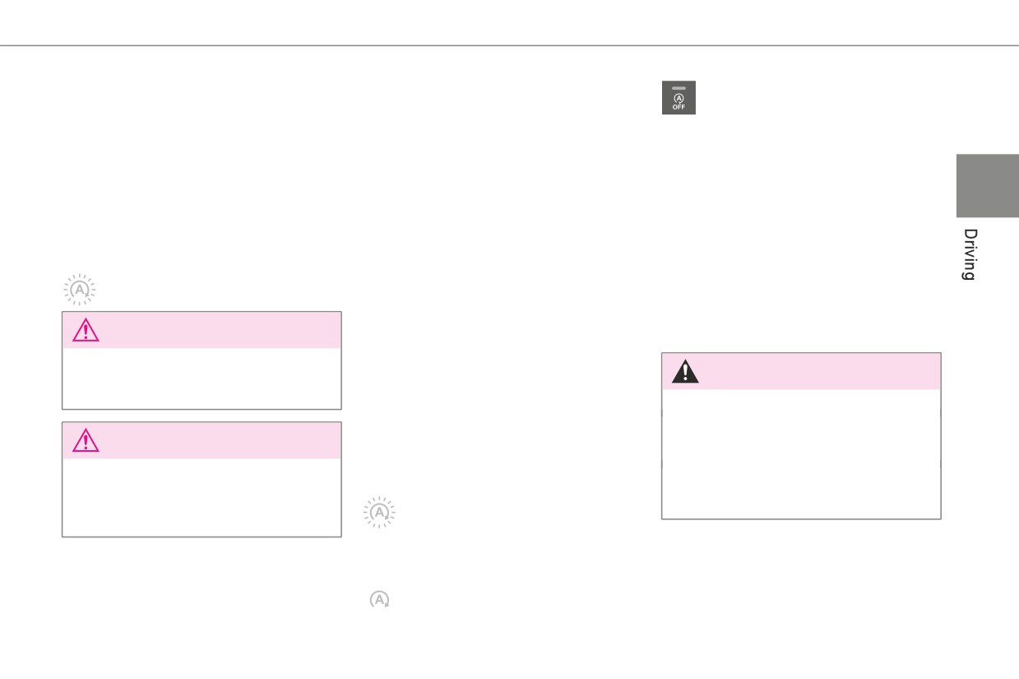Click the gray chapter block above Driving

987,186
